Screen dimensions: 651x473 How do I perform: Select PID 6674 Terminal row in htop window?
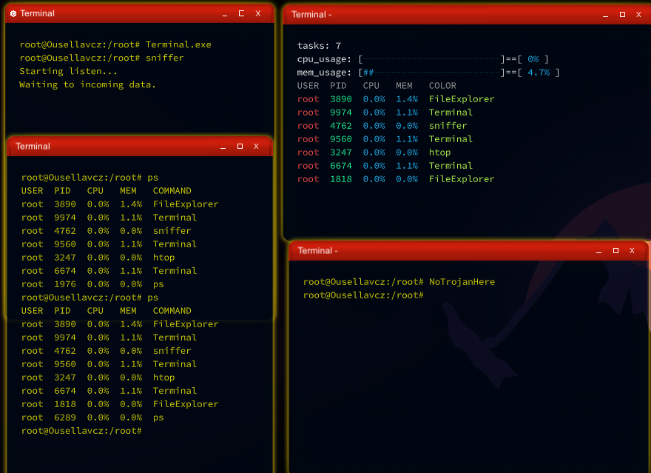(385, 165)
